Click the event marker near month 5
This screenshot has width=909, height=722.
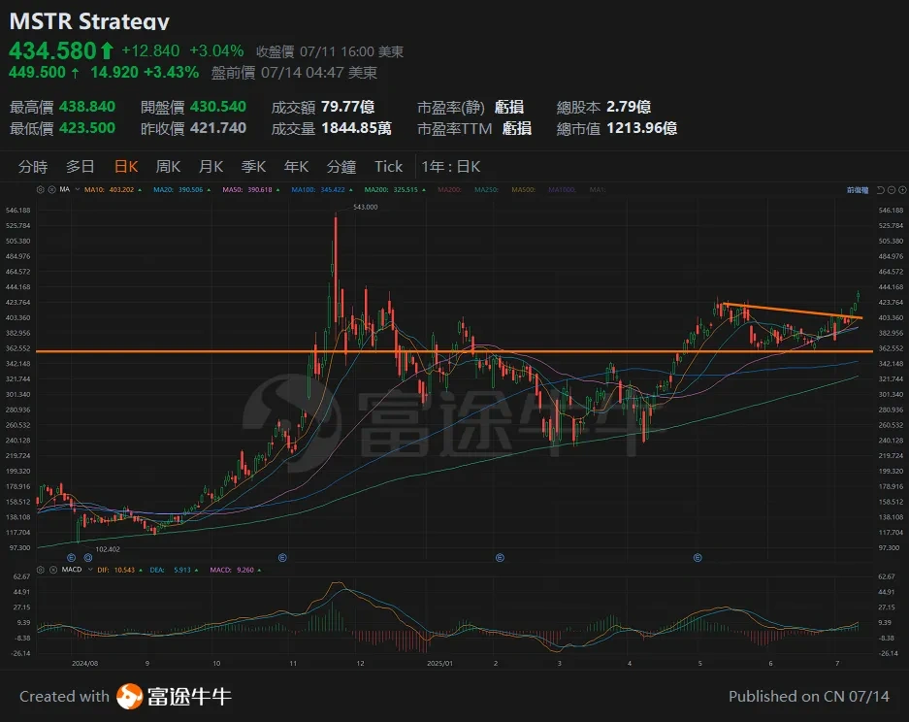[698, 557]
